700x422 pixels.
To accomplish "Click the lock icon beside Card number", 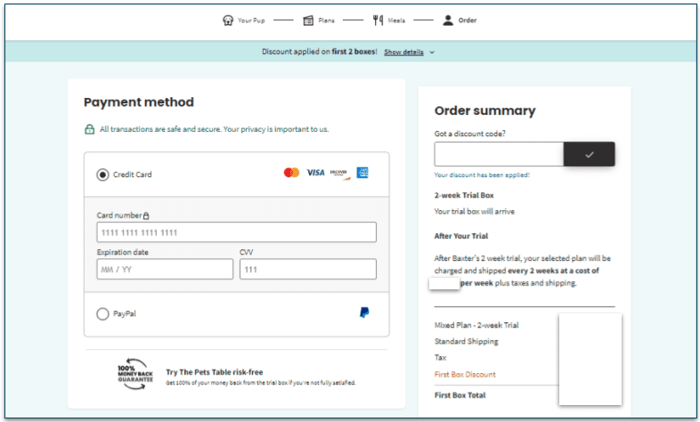I will [x=146, y=215].
